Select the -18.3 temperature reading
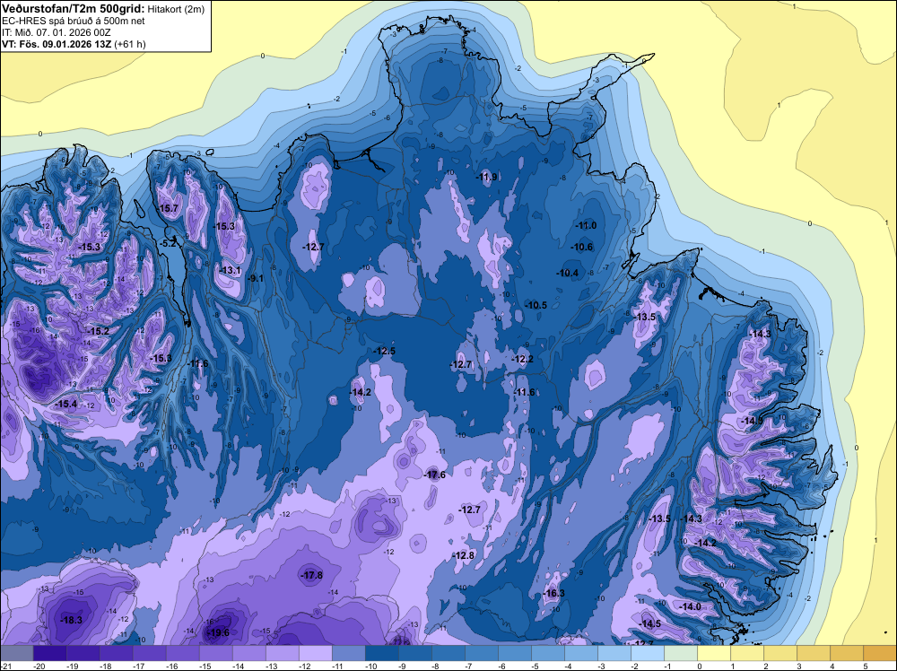897x671 pixels. coord(72,620)
